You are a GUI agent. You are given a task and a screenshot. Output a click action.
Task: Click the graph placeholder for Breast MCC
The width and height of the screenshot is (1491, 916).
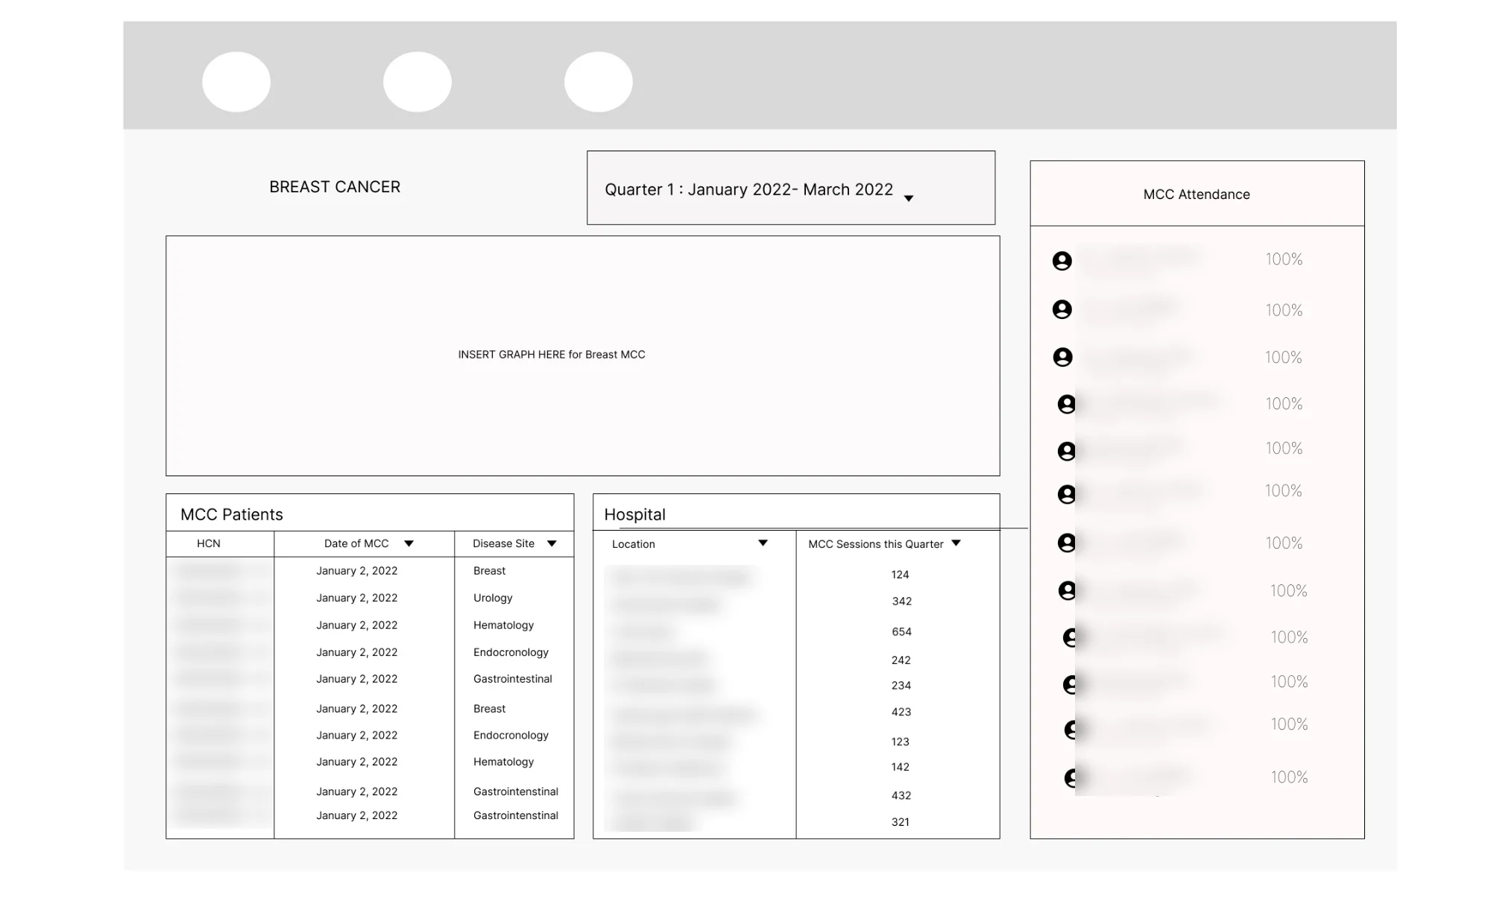pos(583,356)
